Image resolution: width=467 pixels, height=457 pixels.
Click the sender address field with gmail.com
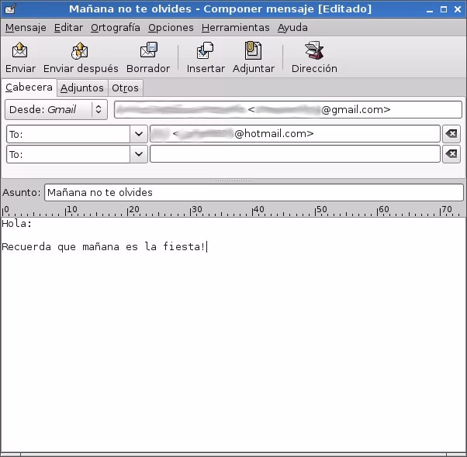coord(288,110)
